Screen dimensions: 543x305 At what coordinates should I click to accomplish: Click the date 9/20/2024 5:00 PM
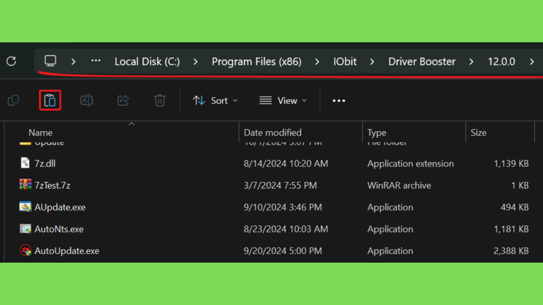[283, 250]
